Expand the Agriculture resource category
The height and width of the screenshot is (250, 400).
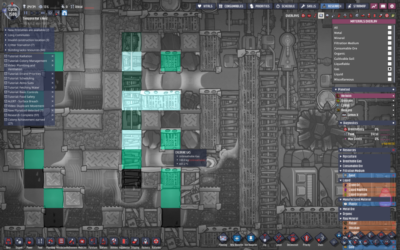(341, 157)
